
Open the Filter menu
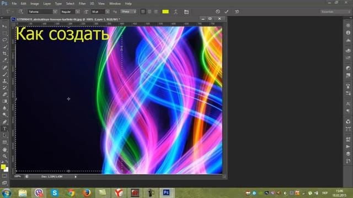[82, 4]
